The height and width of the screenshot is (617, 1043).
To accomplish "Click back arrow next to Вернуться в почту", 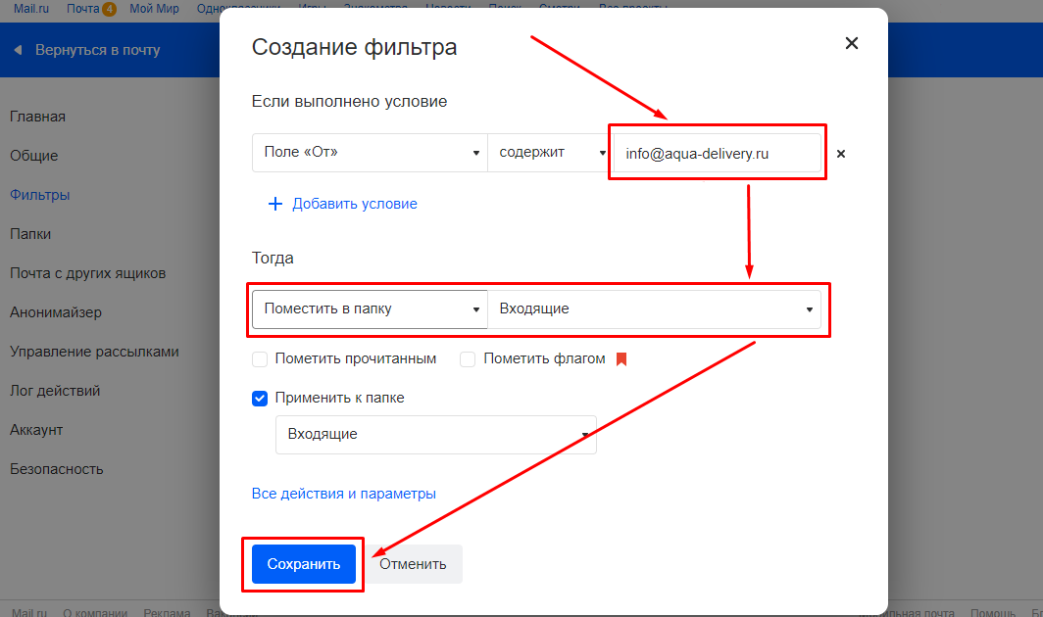I will (x=18, y=50).
